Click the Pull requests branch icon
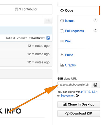This screenshot has height=125, width=110. [62, 31]
